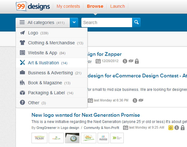Click the layout Website & App icon

coord(22,53)
